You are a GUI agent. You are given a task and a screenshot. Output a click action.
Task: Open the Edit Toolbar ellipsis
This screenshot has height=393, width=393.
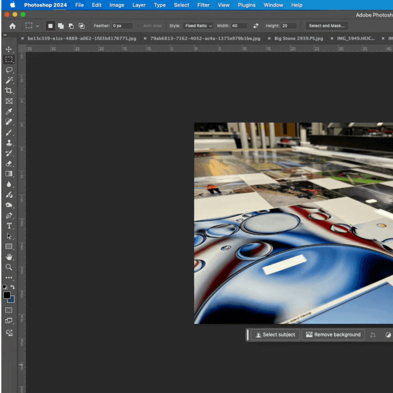(9, 277)
